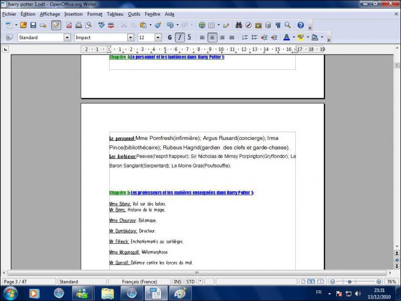Expand the Table insert arrow
The width and height of the screenshot is (401, 301).
[x=219, y=25]
